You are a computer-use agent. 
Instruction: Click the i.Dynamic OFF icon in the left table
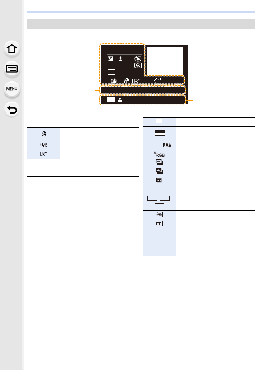click(x=43, y=134)
